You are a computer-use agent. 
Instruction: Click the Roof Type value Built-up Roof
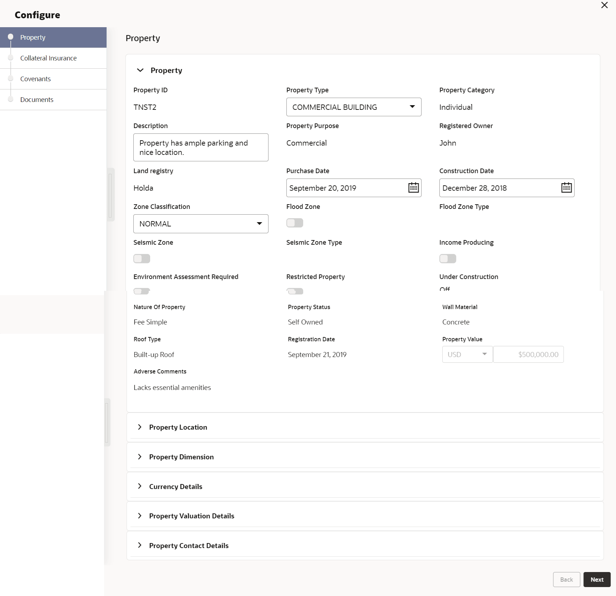(154, 355)
